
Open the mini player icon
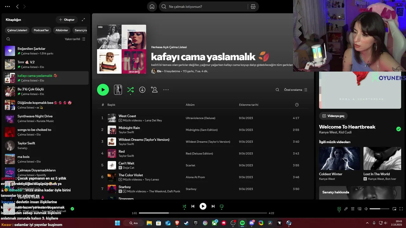[x=394, y=209]
